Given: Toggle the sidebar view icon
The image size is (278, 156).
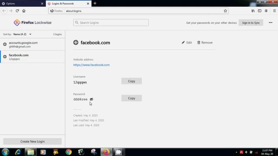Looking at the screenshot, I should [x=260, y=11].
